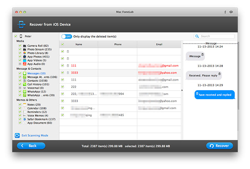Click trash icon beside contact 111 in red

tap(68, 66)
